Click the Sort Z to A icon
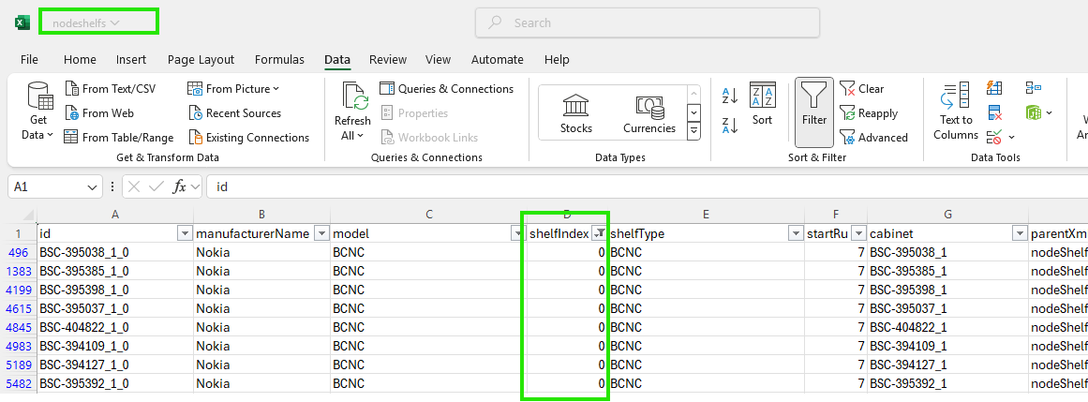Viewport: 1088px width, 402px height. coord(730,126)
